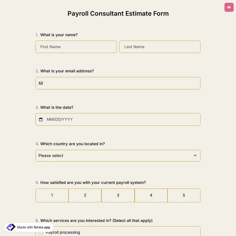Focus the First Name input field
The image size is (236, 236).
coord(76,47)
